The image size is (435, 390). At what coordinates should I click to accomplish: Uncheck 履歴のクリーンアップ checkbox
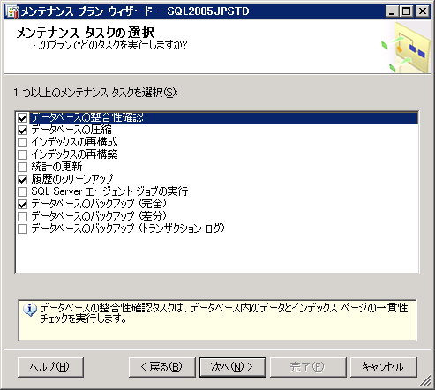click(23, 179)
